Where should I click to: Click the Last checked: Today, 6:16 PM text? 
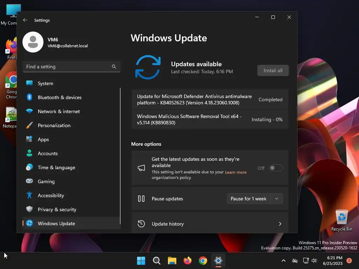pyautogui.click(x=202, y=71)
